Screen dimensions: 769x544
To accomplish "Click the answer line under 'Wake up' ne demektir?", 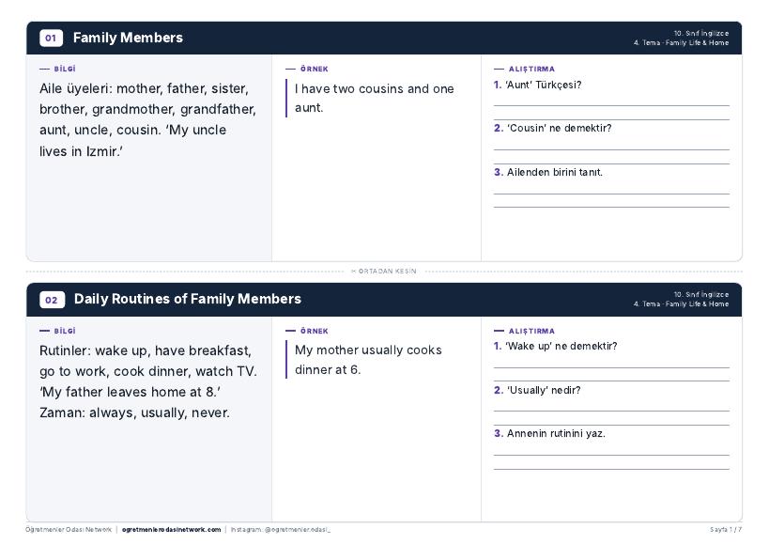I will pyautogui.click(x=611, y=367).
